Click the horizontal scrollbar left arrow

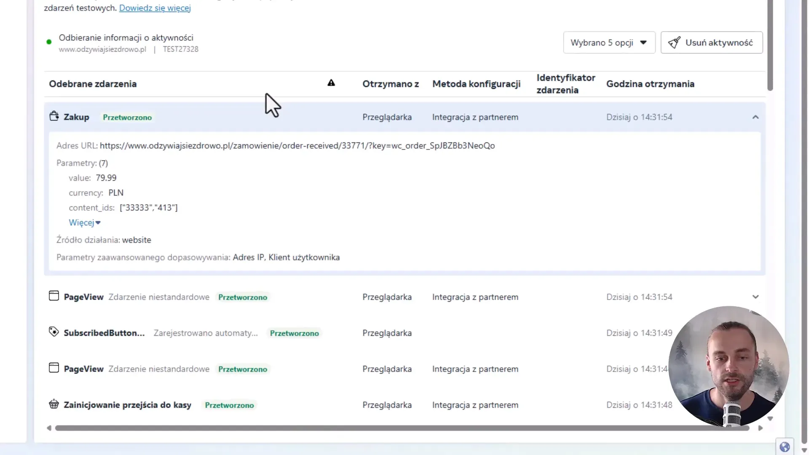(49, 428)
